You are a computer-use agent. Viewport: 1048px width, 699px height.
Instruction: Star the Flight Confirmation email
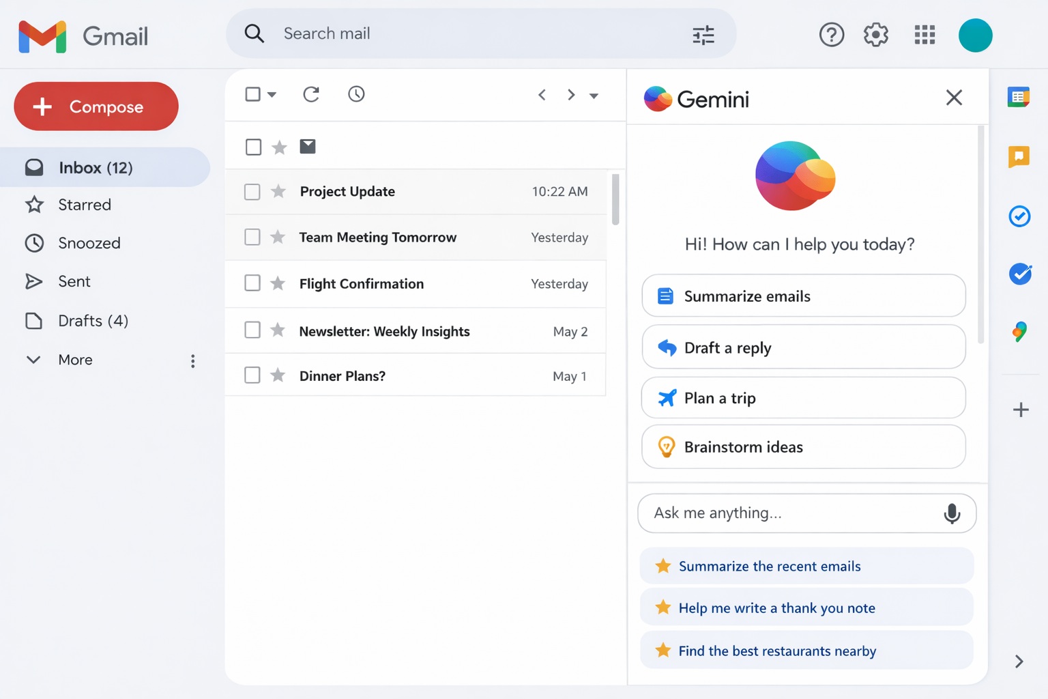278,283
